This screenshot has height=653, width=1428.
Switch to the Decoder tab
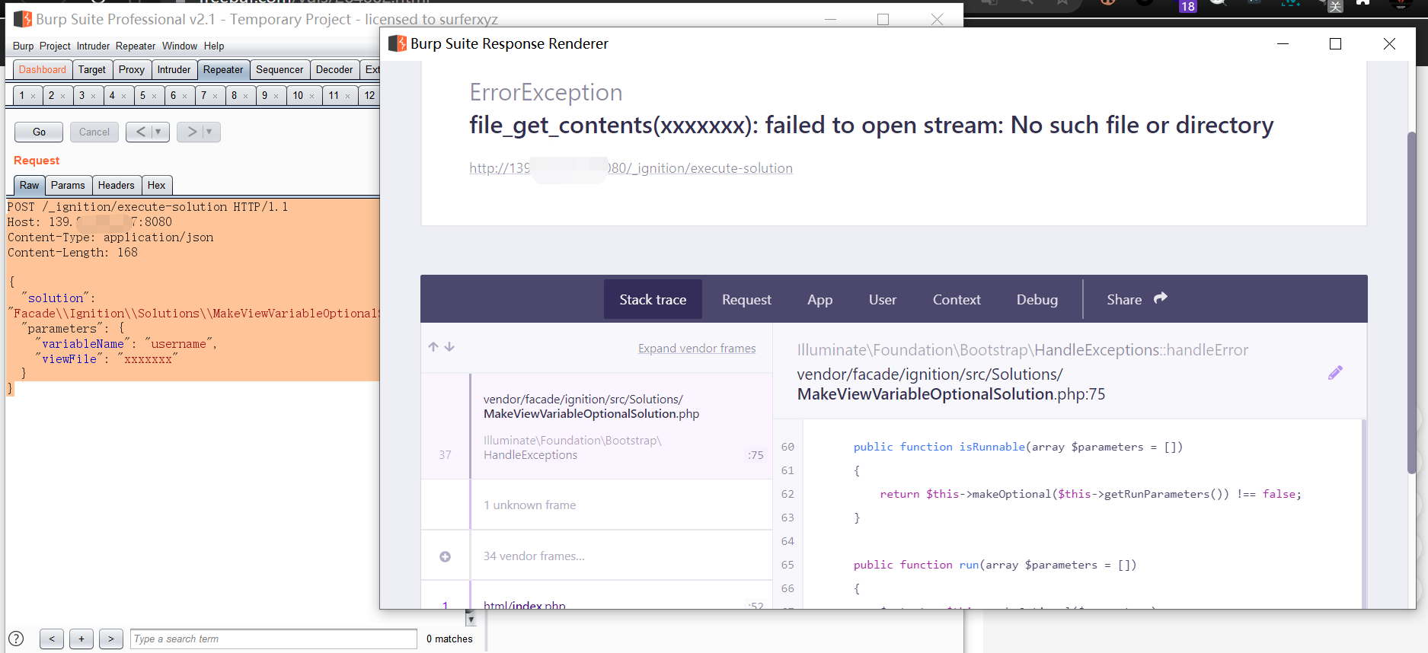(x=334, y=69)
